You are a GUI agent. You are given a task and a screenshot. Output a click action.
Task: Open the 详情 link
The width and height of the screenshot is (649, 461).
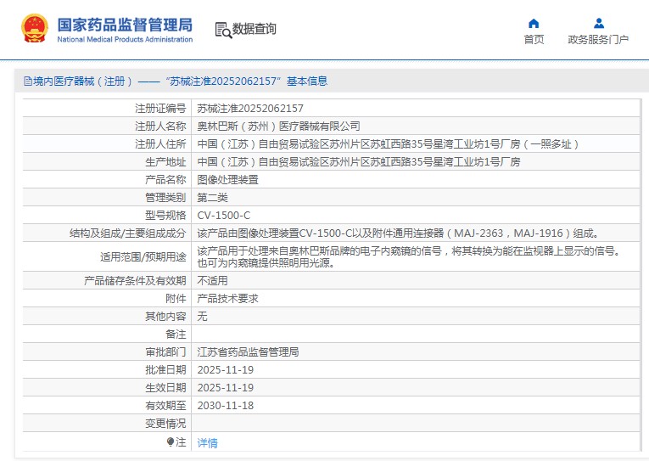207,442
